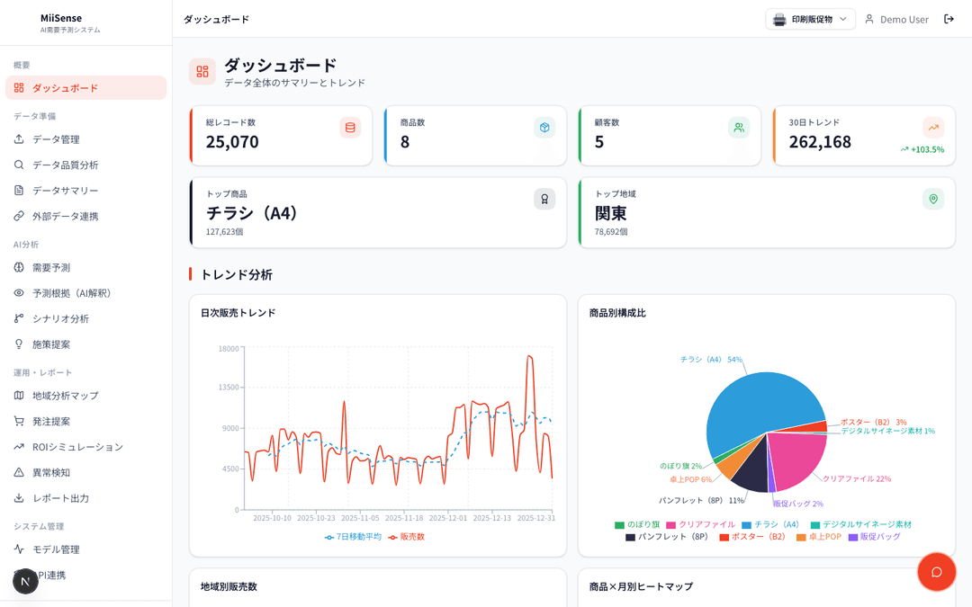972x607 pixels.
Task: Click the MiiSense logo title
Action: click(61, 18)
